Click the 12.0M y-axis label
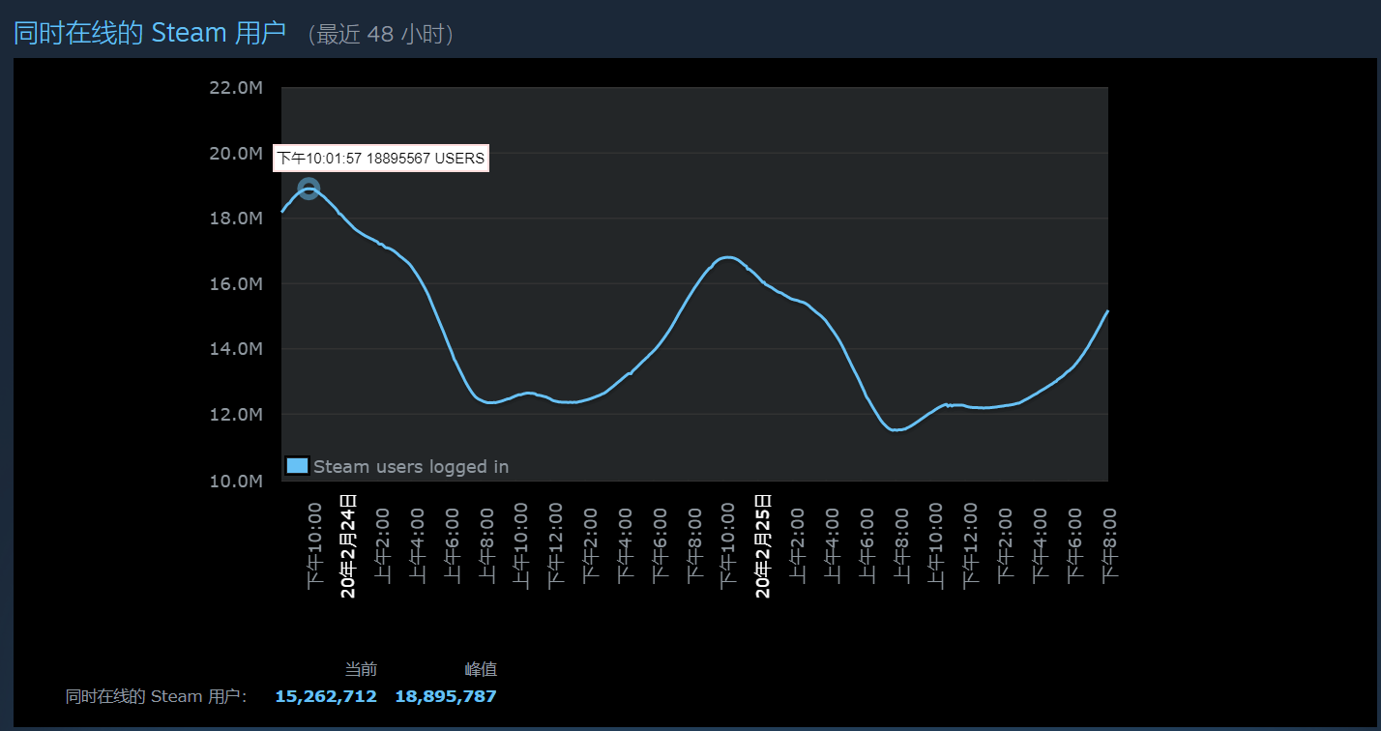Viewport: 1381px width, 731px height. point(236,415)
